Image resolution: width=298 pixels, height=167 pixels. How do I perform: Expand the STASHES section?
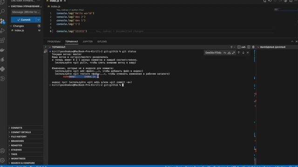click(x=16, y=150)
